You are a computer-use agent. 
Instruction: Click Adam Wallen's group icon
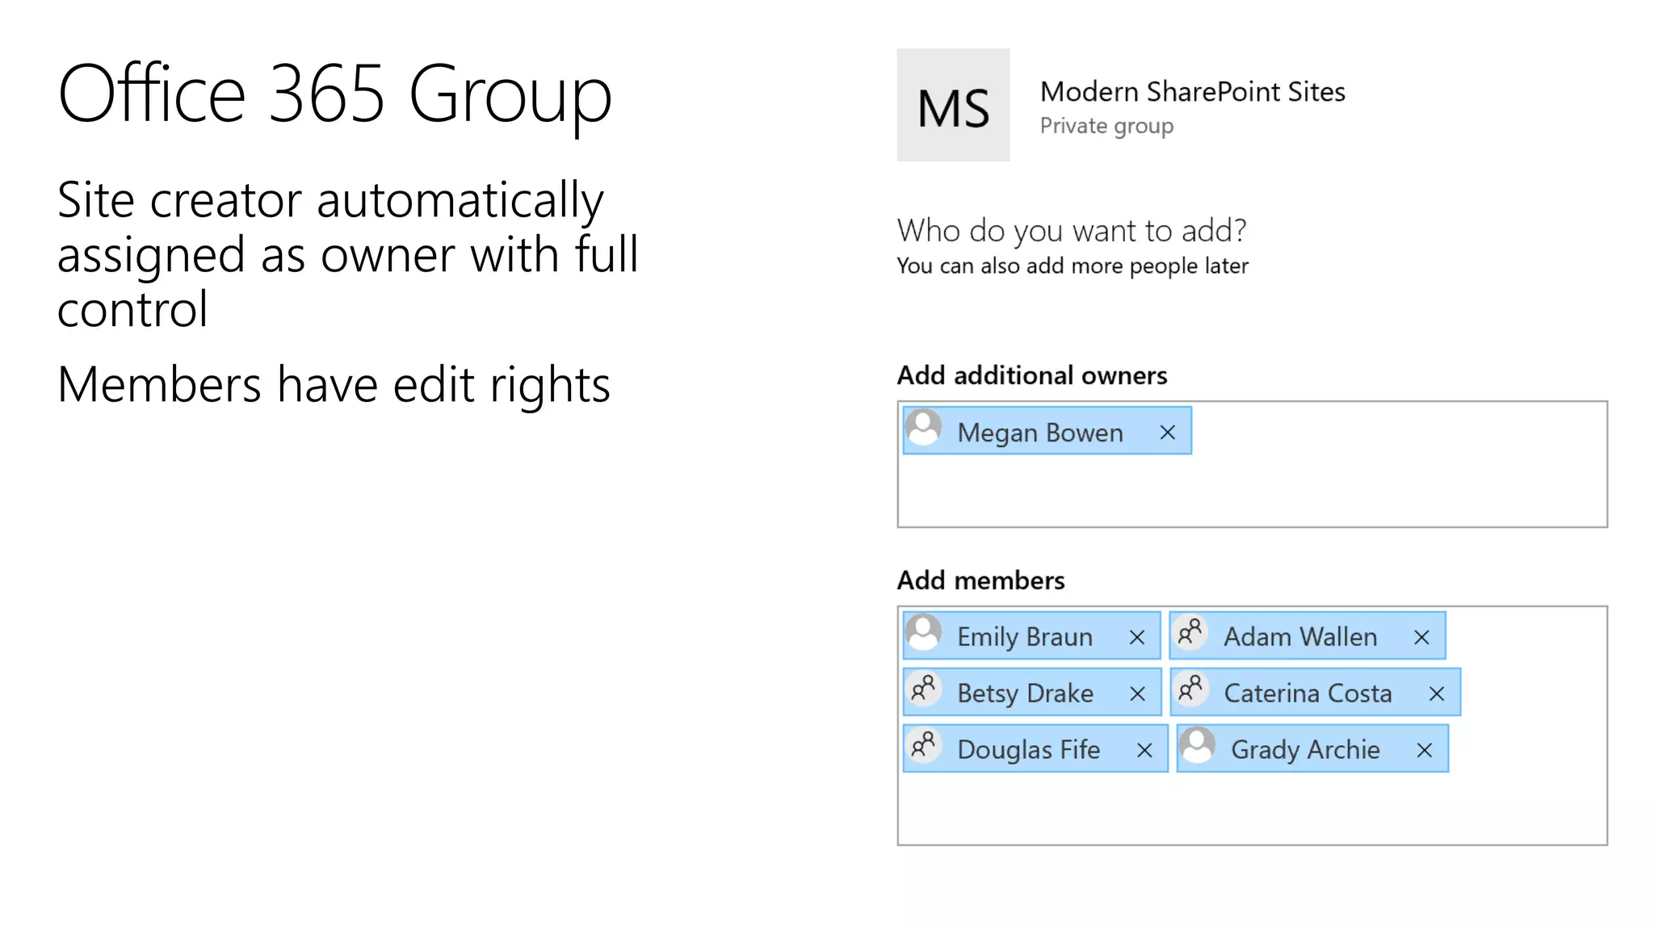tap(1190, 633)
